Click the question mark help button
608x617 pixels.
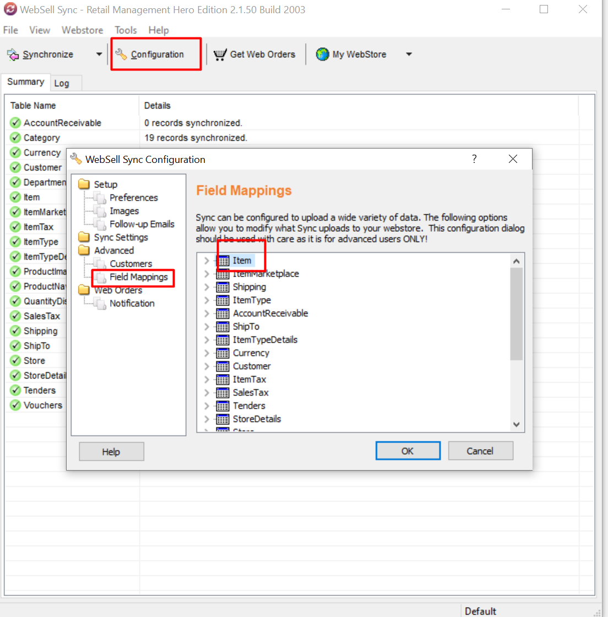(x=475, y=159)
